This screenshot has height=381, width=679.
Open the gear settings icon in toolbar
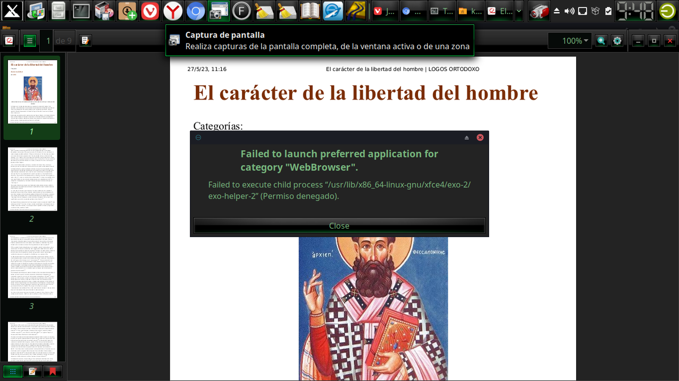pos(617,41)
